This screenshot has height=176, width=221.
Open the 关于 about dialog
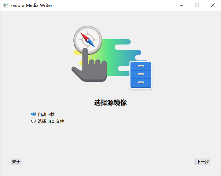pyautogui.click(x=16, y=162)
